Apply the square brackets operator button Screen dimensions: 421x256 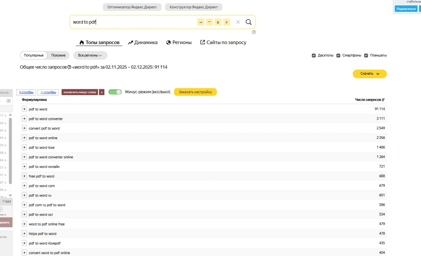click(218, 22)
